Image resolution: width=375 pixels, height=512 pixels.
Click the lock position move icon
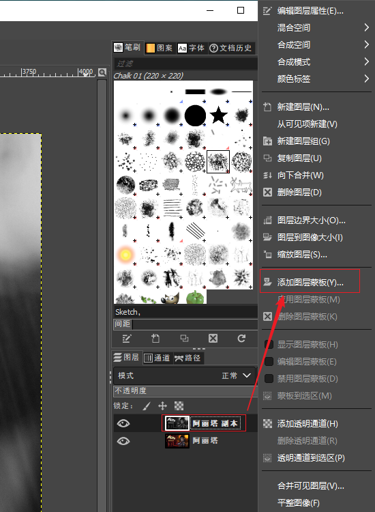click(162, 406)
